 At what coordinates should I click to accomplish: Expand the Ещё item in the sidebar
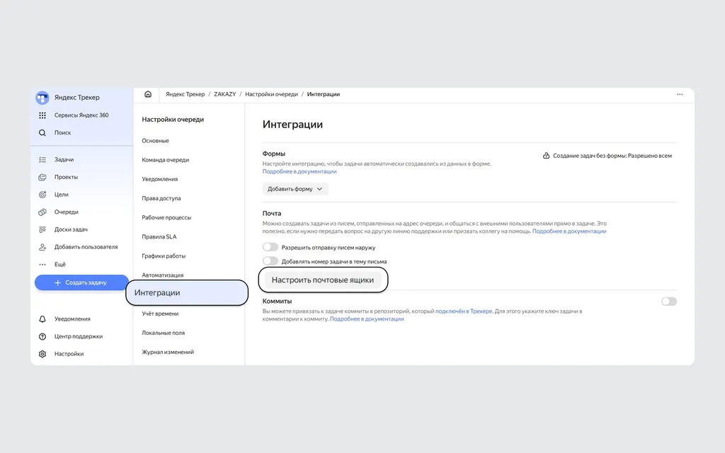point(60,265)
